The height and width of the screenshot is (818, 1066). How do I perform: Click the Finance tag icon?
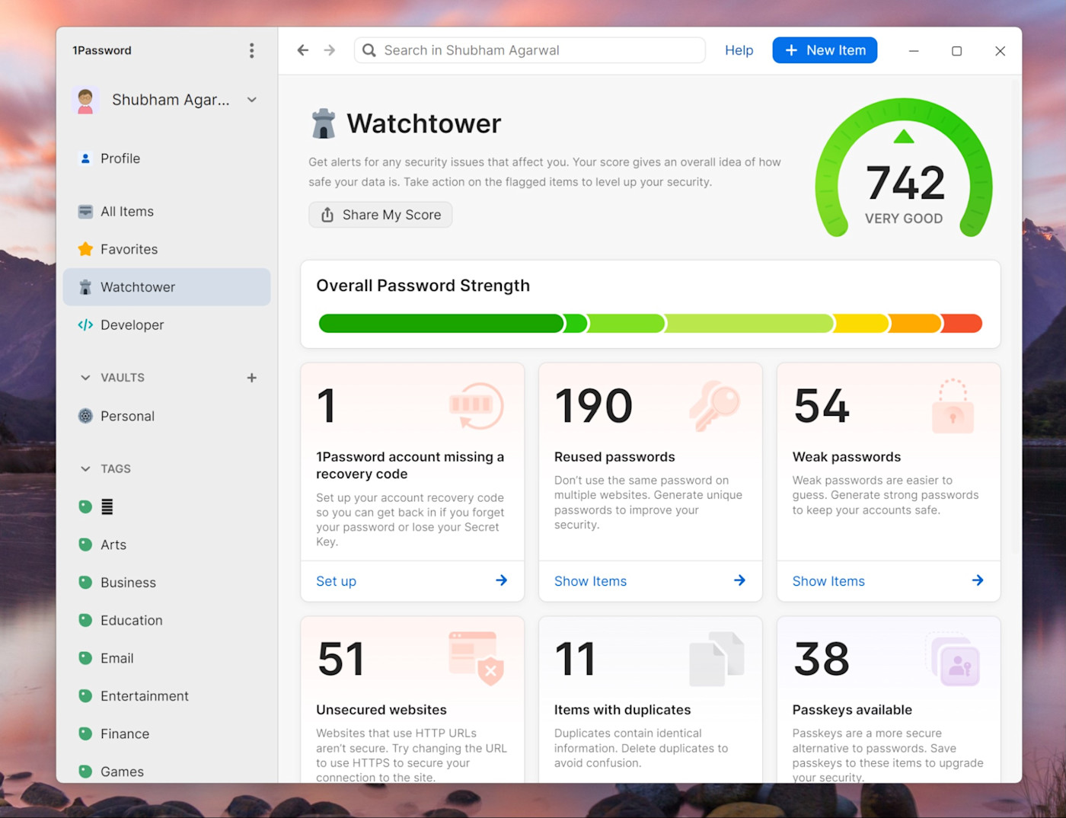click(x=85, y=733)
